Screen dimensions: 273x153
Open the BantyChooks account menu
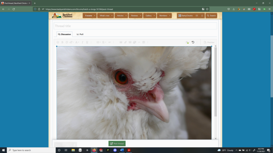coord(186,16)
